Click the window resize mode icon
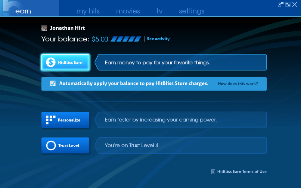This screenshot has width=301, height=188. pos(288,5)
